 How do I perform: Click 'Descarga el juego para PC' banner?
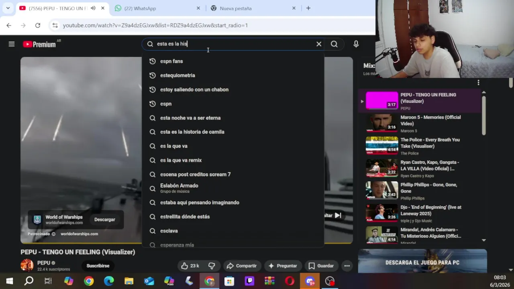coord(422,261)
